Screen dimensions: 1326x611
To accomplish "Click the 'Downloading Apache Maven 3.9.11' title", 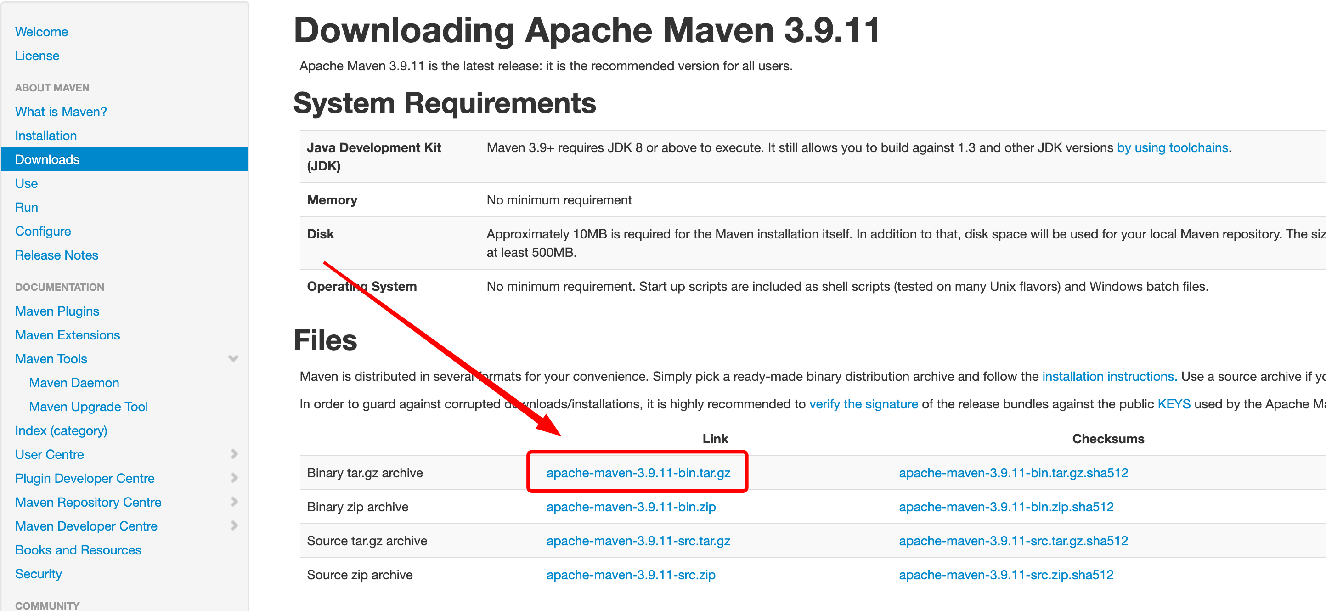I will (x=587, y=30).
